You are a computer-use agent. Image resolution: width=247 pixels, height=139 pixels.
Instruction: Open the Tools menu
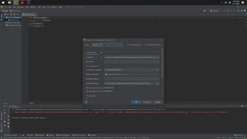(44, 7)
